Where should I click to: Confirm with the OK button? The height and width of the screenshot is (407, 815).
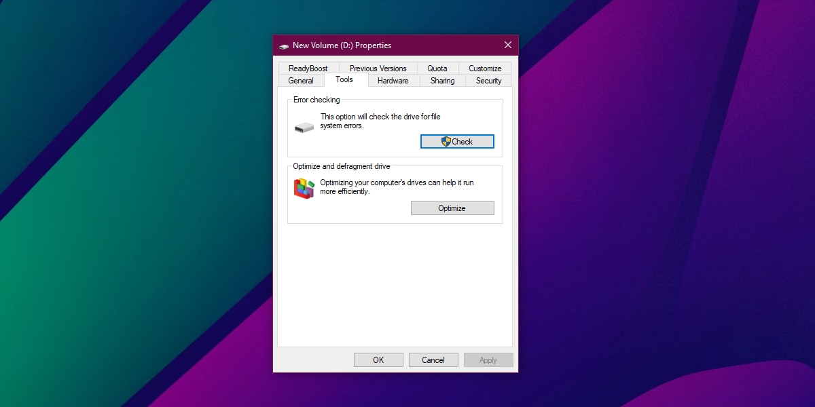click(378, 360)
